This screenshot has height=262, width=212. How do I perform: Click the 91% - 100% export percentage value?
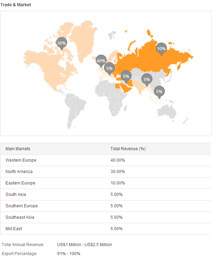coord(69,254)
